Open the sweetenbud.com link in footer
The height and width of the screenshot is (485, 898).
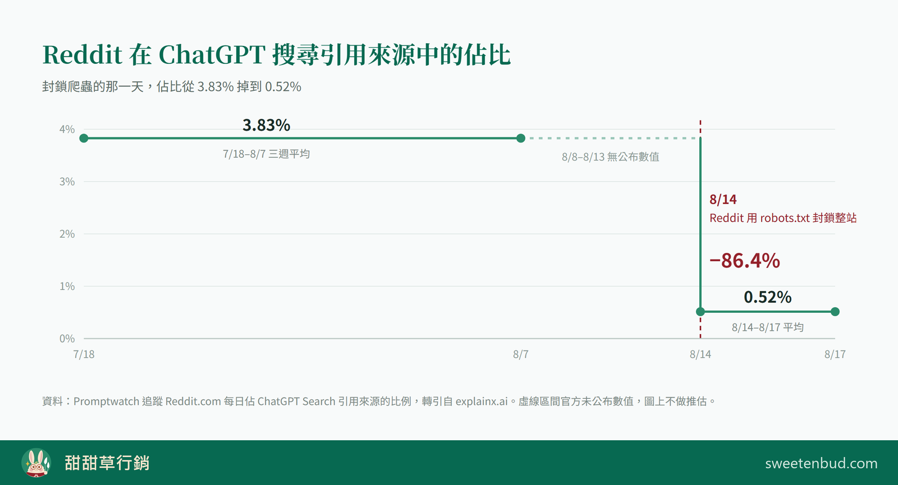click(x=821, y=464)
